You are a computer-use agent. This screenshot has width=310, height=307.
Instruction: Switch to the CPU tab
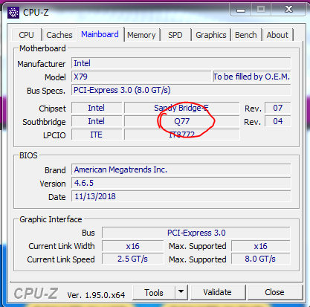(x=26, y=35)
